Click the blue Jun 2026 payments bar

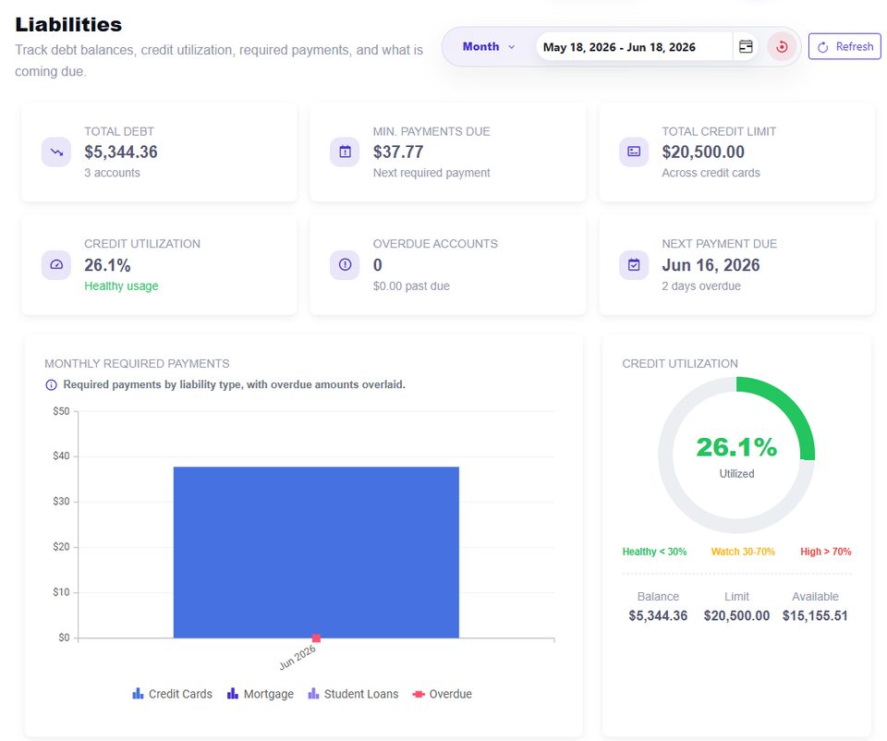click(x=316, y=553)
